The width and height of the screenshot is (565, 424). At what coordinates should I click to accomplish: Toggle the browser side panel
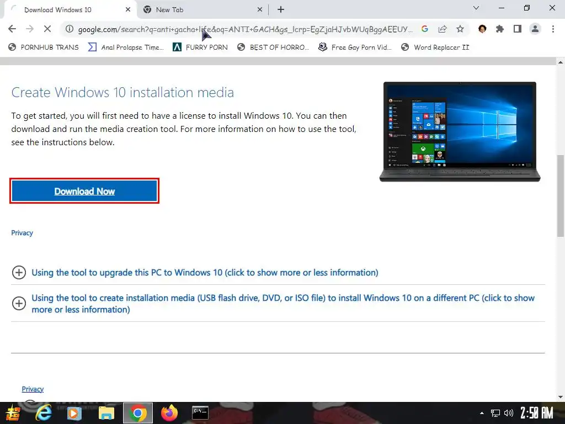(x=518, y=29)
